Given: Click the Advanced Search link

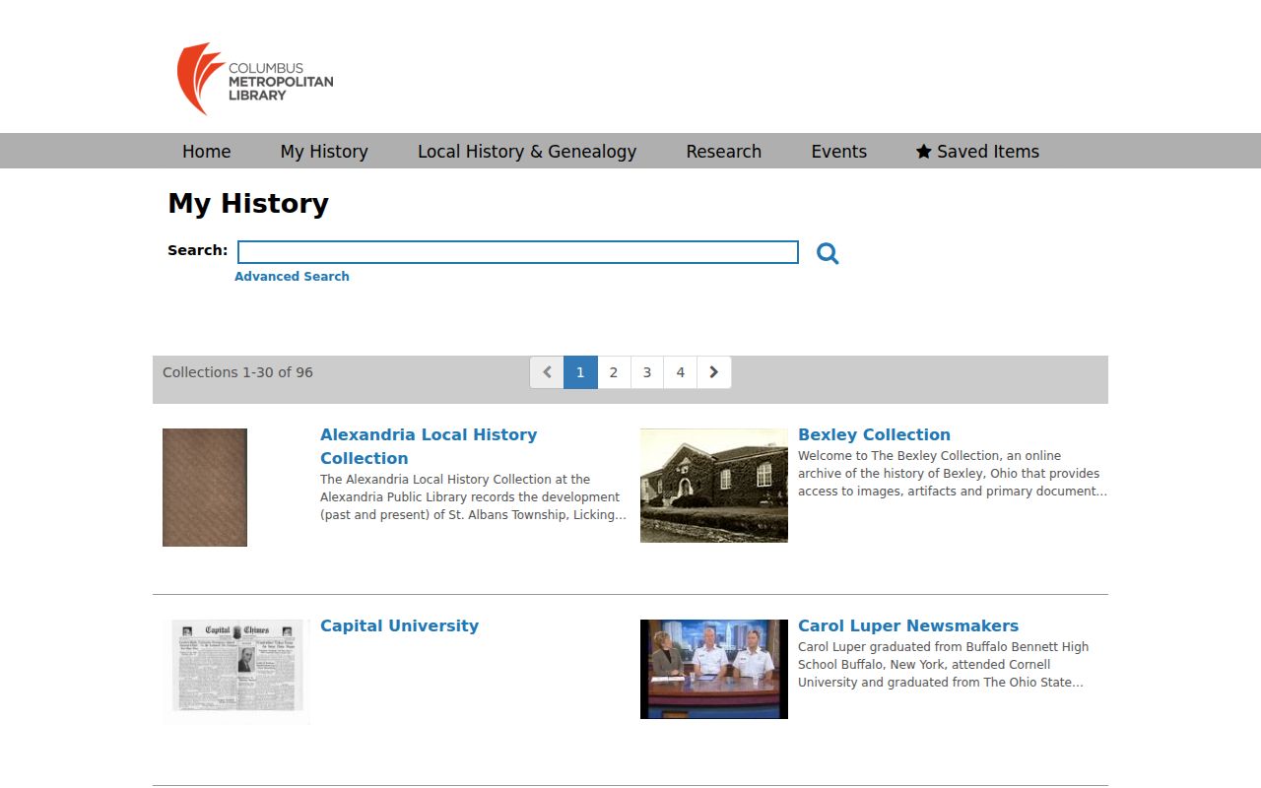Looking at the screenshot, I should [292, 277].
